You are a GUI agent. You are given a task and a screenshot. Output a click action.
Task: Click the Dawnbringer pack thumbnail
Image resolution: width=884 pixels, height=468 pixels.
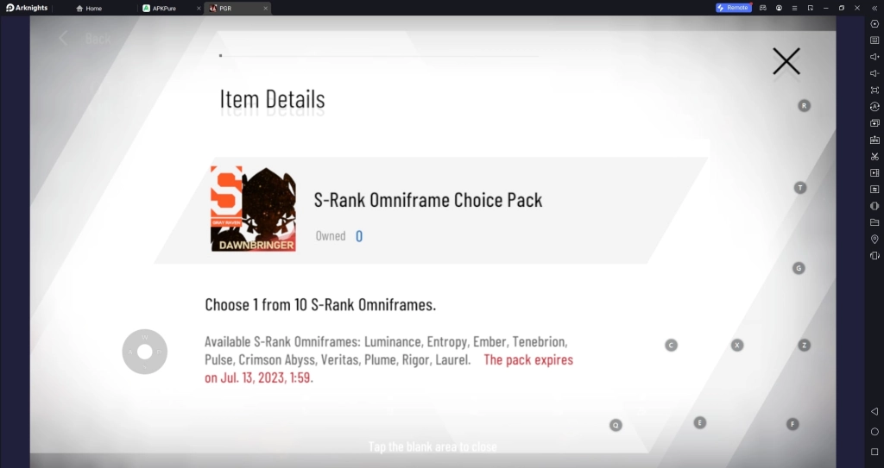[x=253, y=209]
